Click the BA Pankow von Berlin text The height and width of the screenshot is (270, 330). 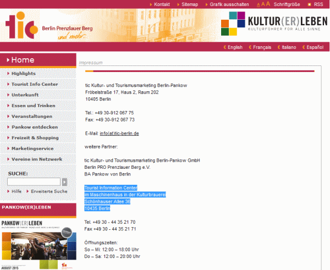click(x=108, y=174)
